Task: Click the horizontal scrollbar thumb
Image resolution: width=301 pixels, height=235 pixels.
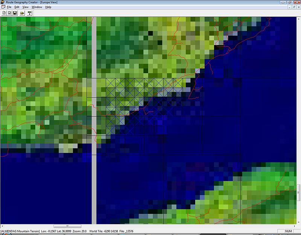Action: [x=67, y=226]
